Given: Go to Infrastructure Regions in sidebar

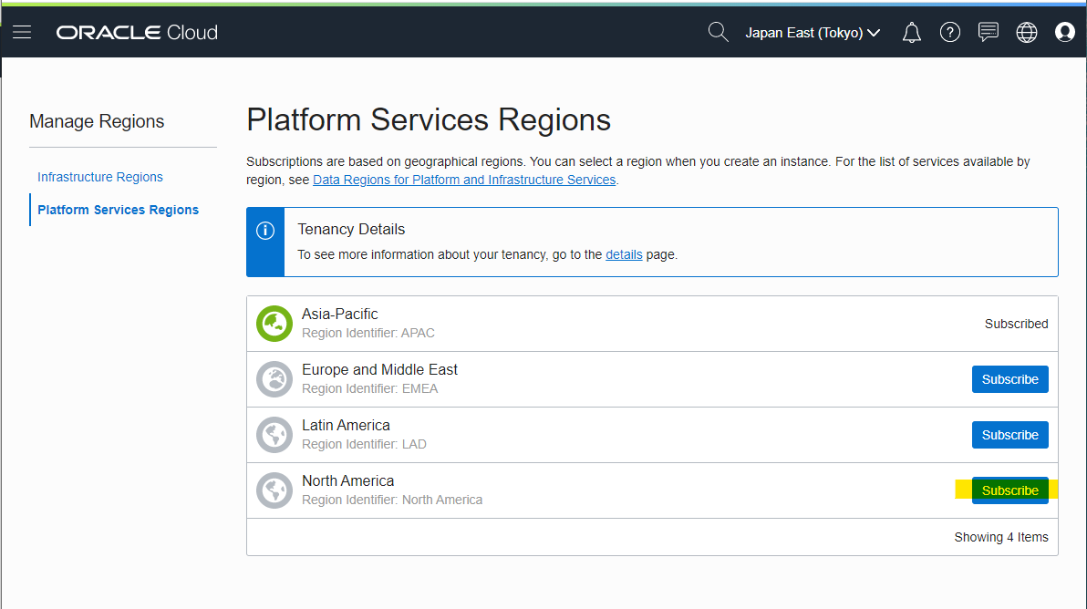Looking at the screenshot, I should tap(100, 177).
